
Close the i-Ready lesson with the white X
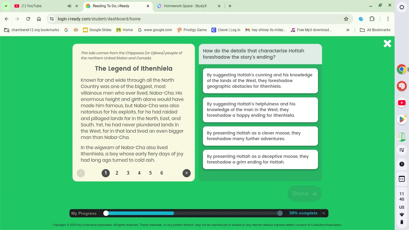point(387,44)
